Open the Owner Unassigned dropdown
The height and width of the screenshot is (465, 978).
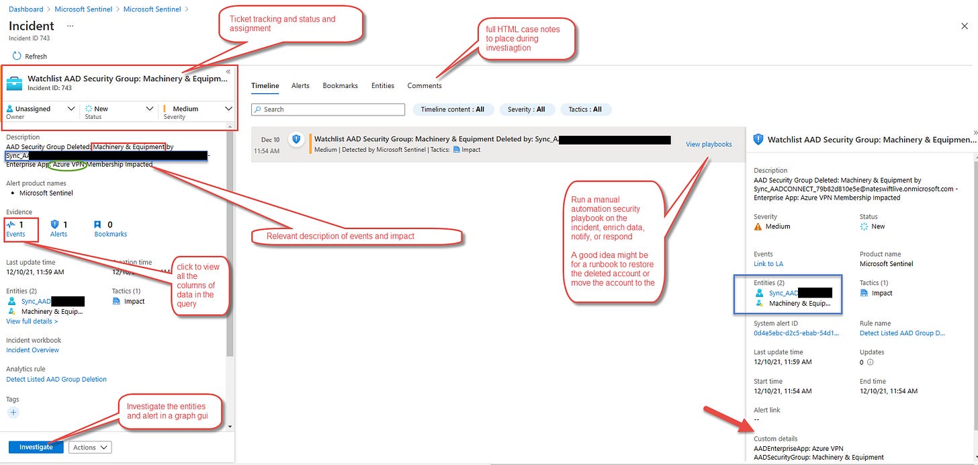[x=41, y=109]
